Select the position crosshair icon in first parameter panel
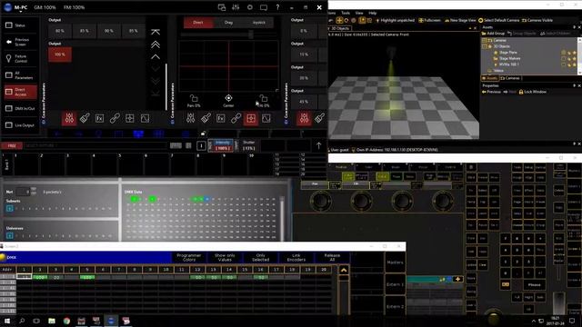 129,118
